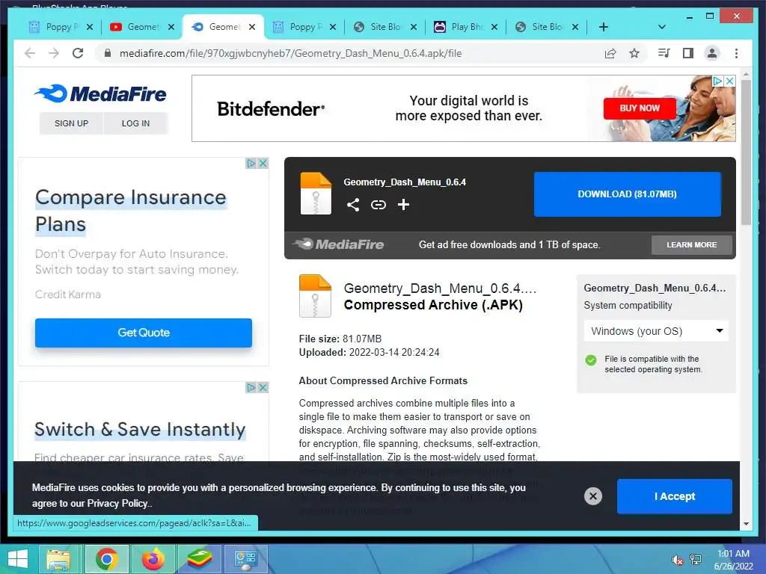
Task: Close the Compare Insurance Plans ad
Action: coord(263,163)
